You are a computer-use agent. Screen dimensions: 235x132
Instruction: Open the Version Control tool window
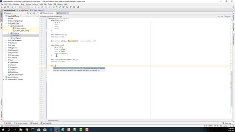21,123
